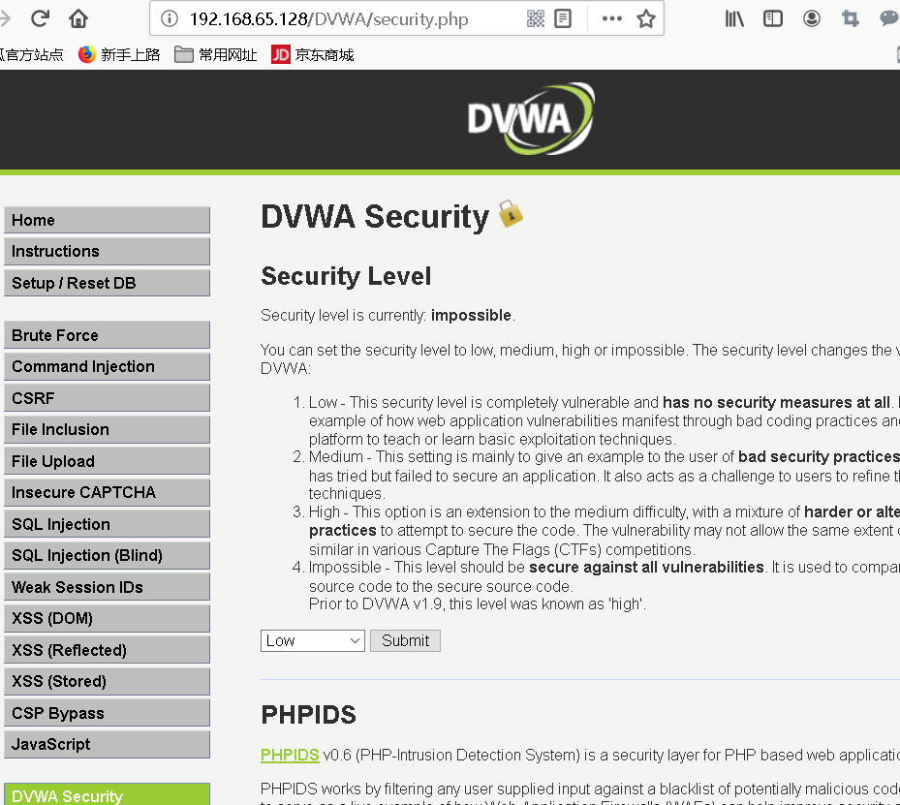Reload the page with the refresh icon
The width and height of the screenshot is (900, 805).
40,18
